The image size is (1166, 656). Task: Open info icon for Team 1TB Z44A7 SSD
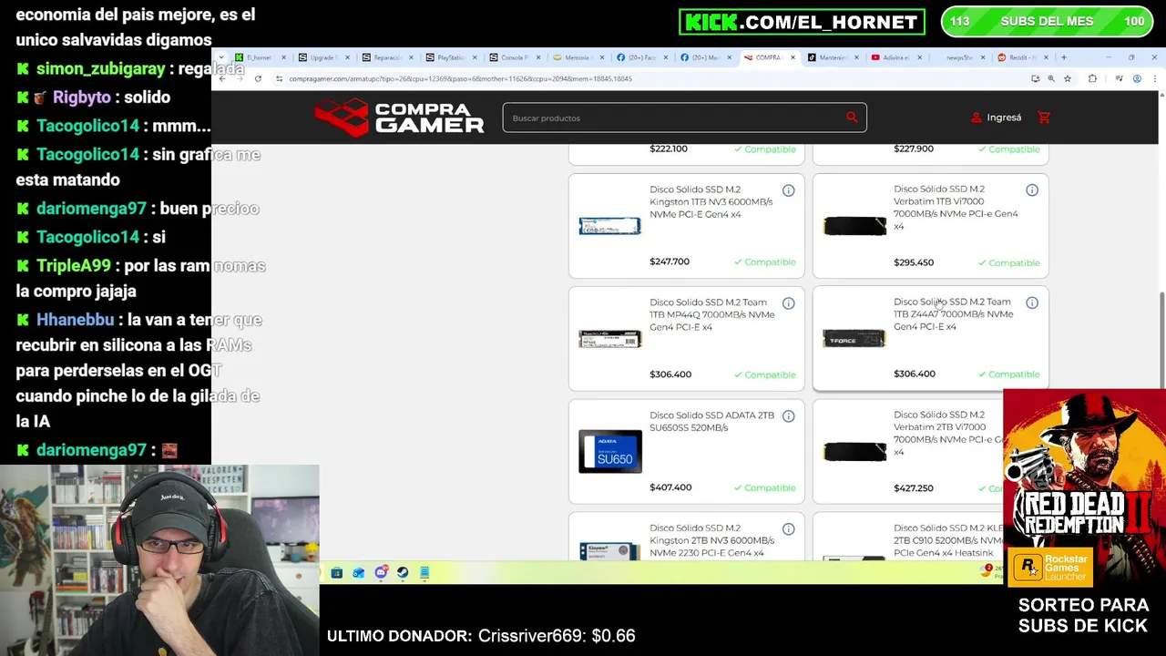1032,303
